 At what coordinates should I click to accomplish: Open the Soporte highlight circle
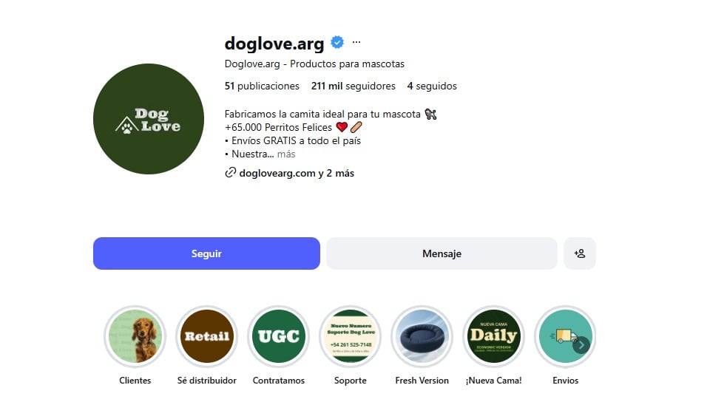350,336
